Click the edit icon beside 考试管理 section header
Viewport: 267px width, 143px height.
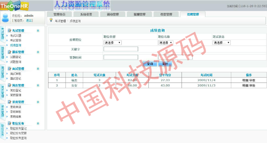(9, 31)
